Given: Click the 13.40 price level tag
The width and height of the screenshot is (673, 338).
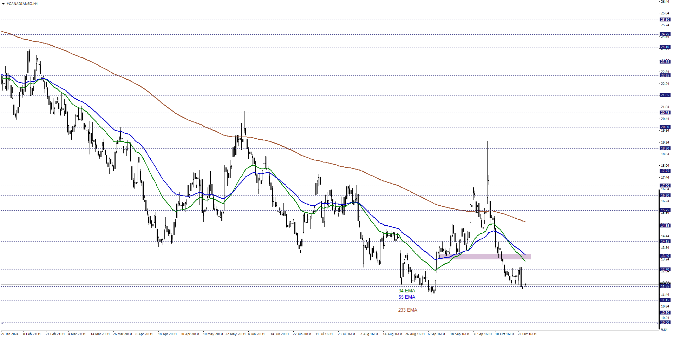Looking at the screenshot, I should point(665,256).
